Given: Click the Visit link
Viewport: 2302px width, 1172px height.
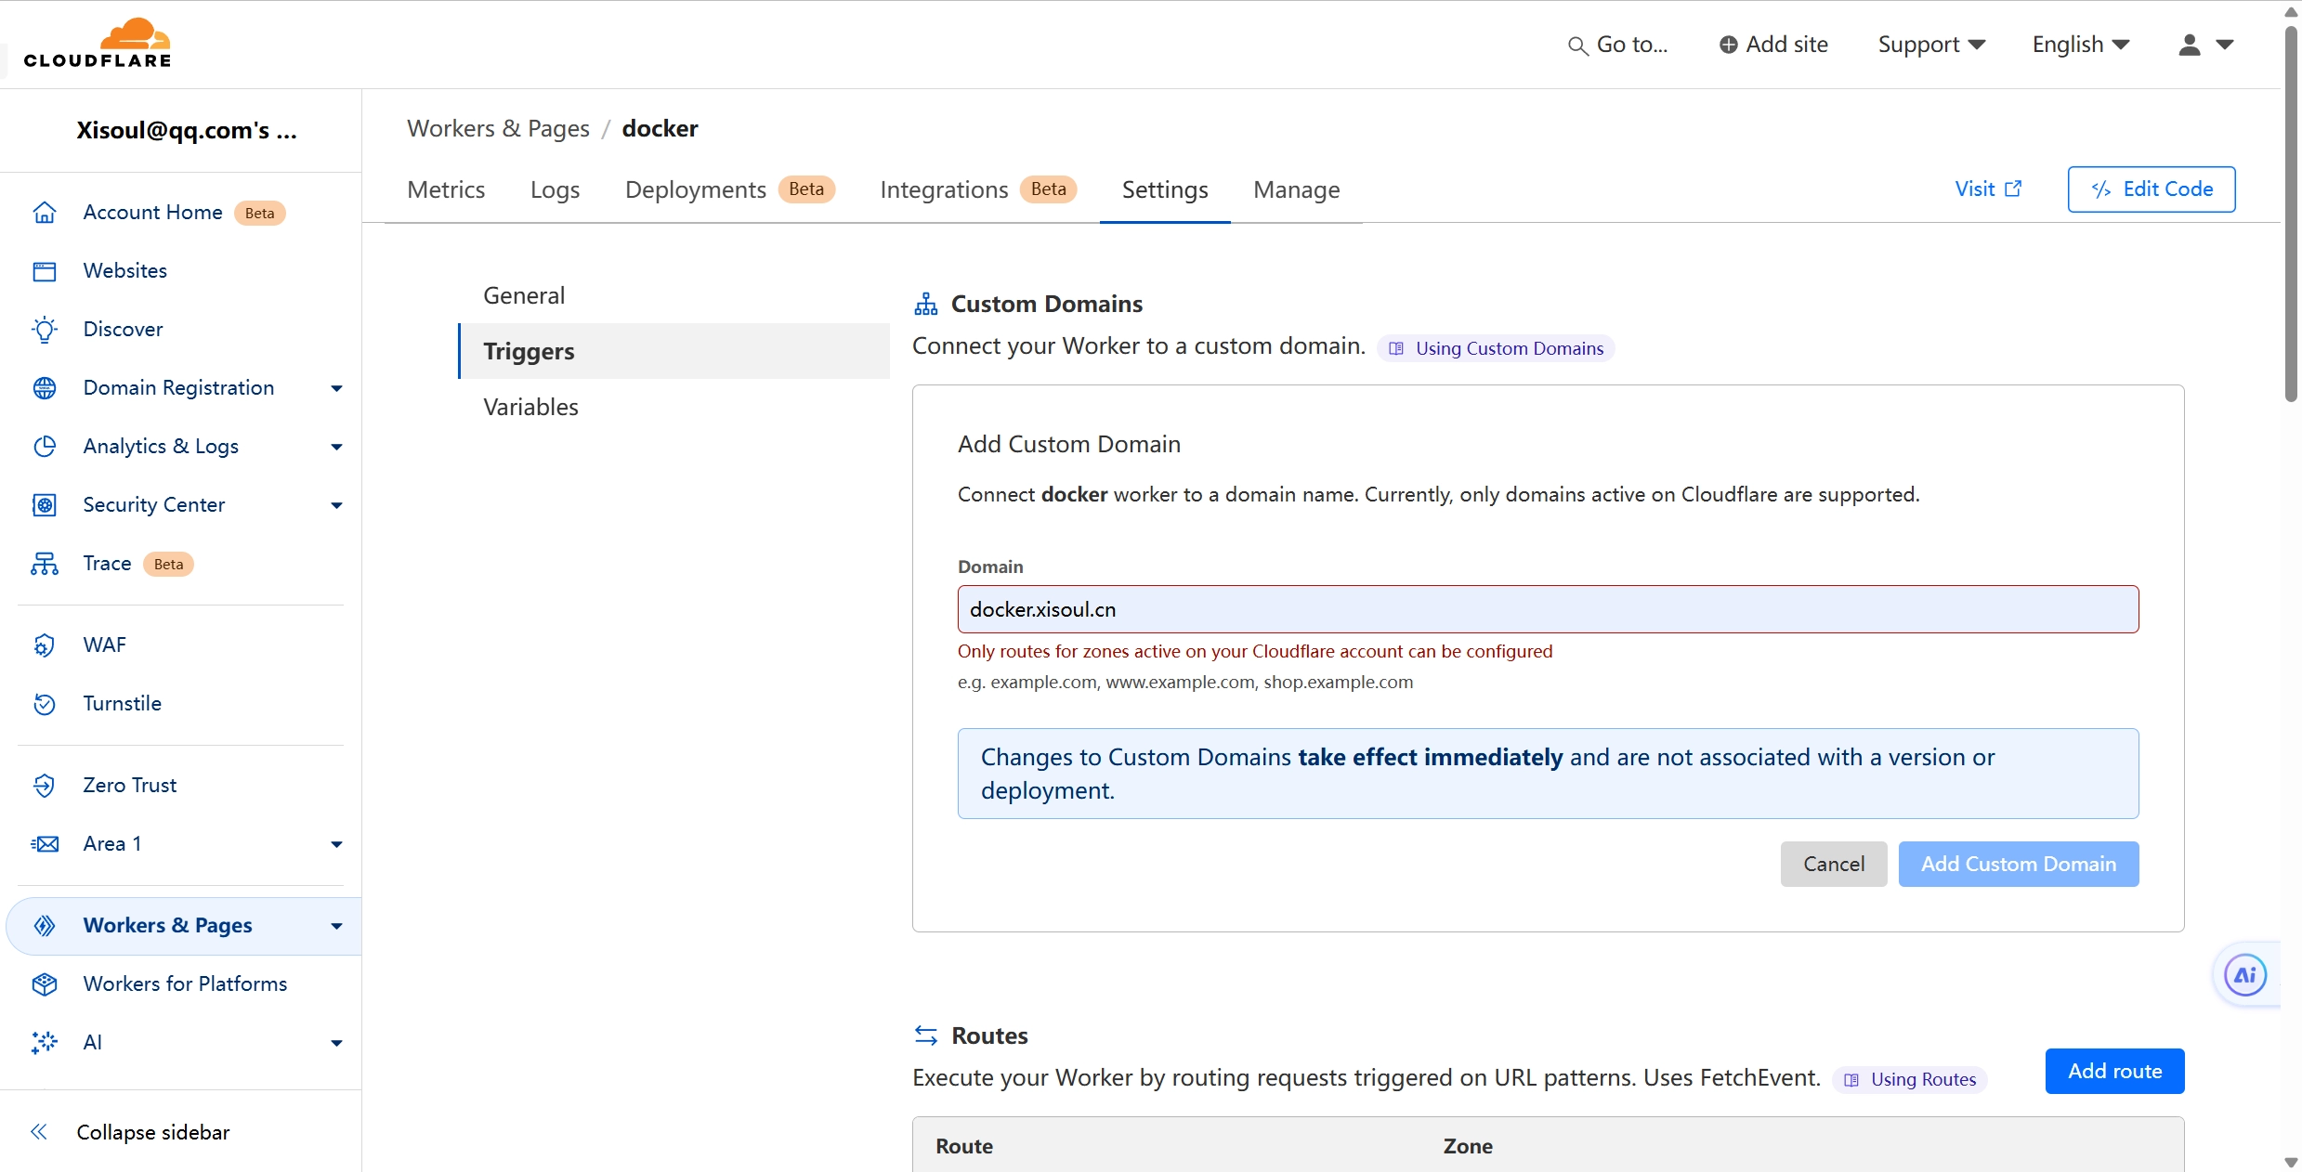Looking at the screenshot, I should 1988,189.
